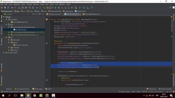Click the Search Everywhere magnifier icon
The image size is (175, 98).
(x=170, y=7)
